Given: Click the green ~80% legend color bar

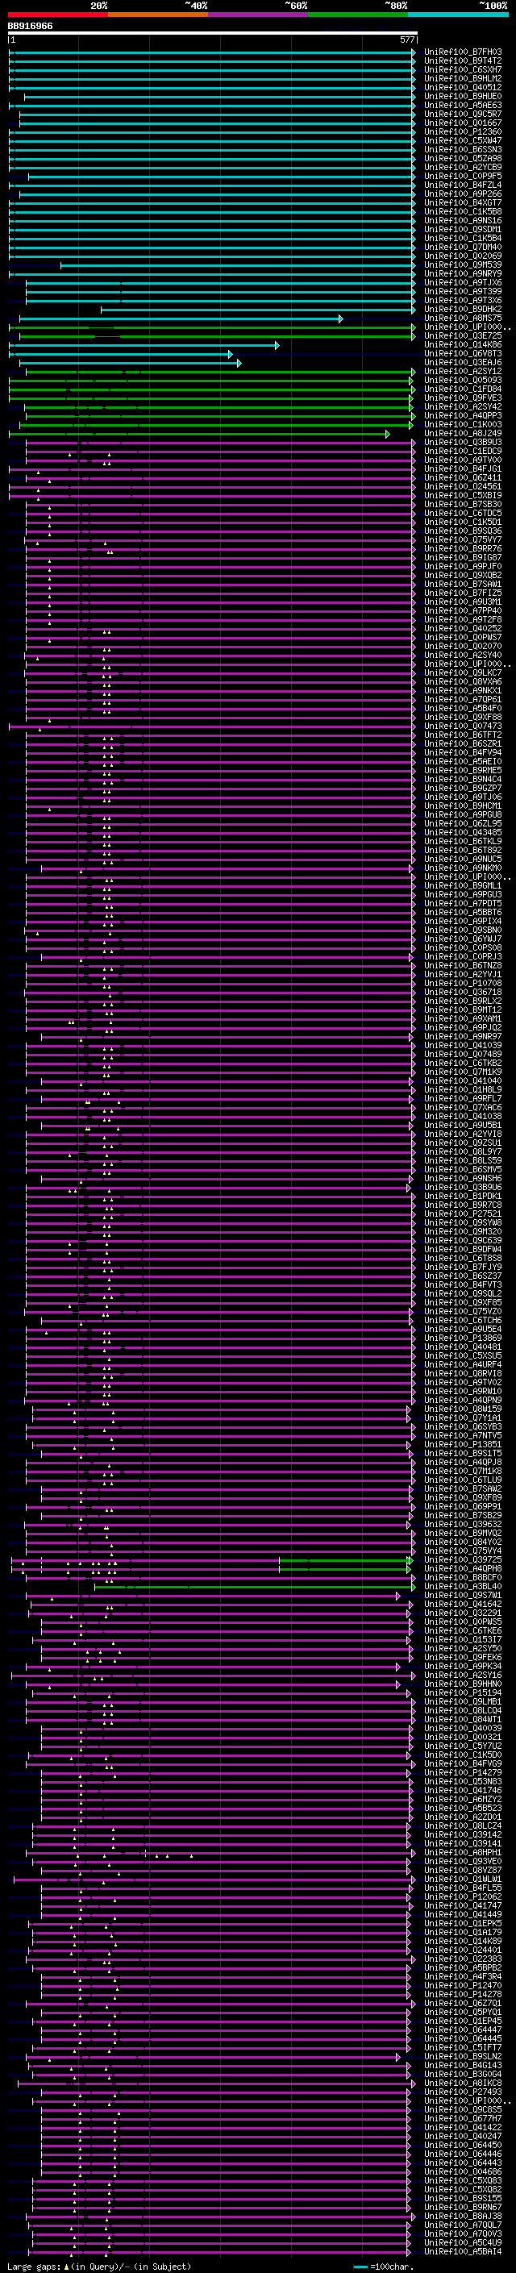Looking at the screenshot, I should [358, 15].
